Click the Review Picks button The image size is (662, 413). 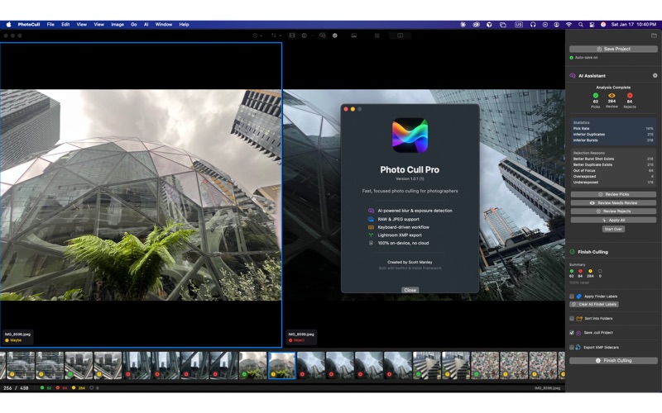pos(613,194)
